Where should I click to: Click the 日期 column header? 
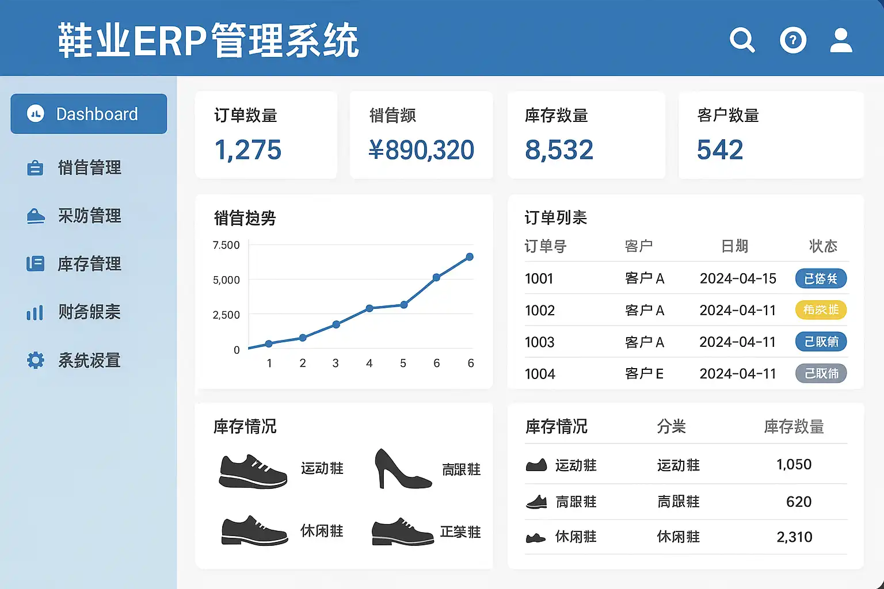click(735, 246)
